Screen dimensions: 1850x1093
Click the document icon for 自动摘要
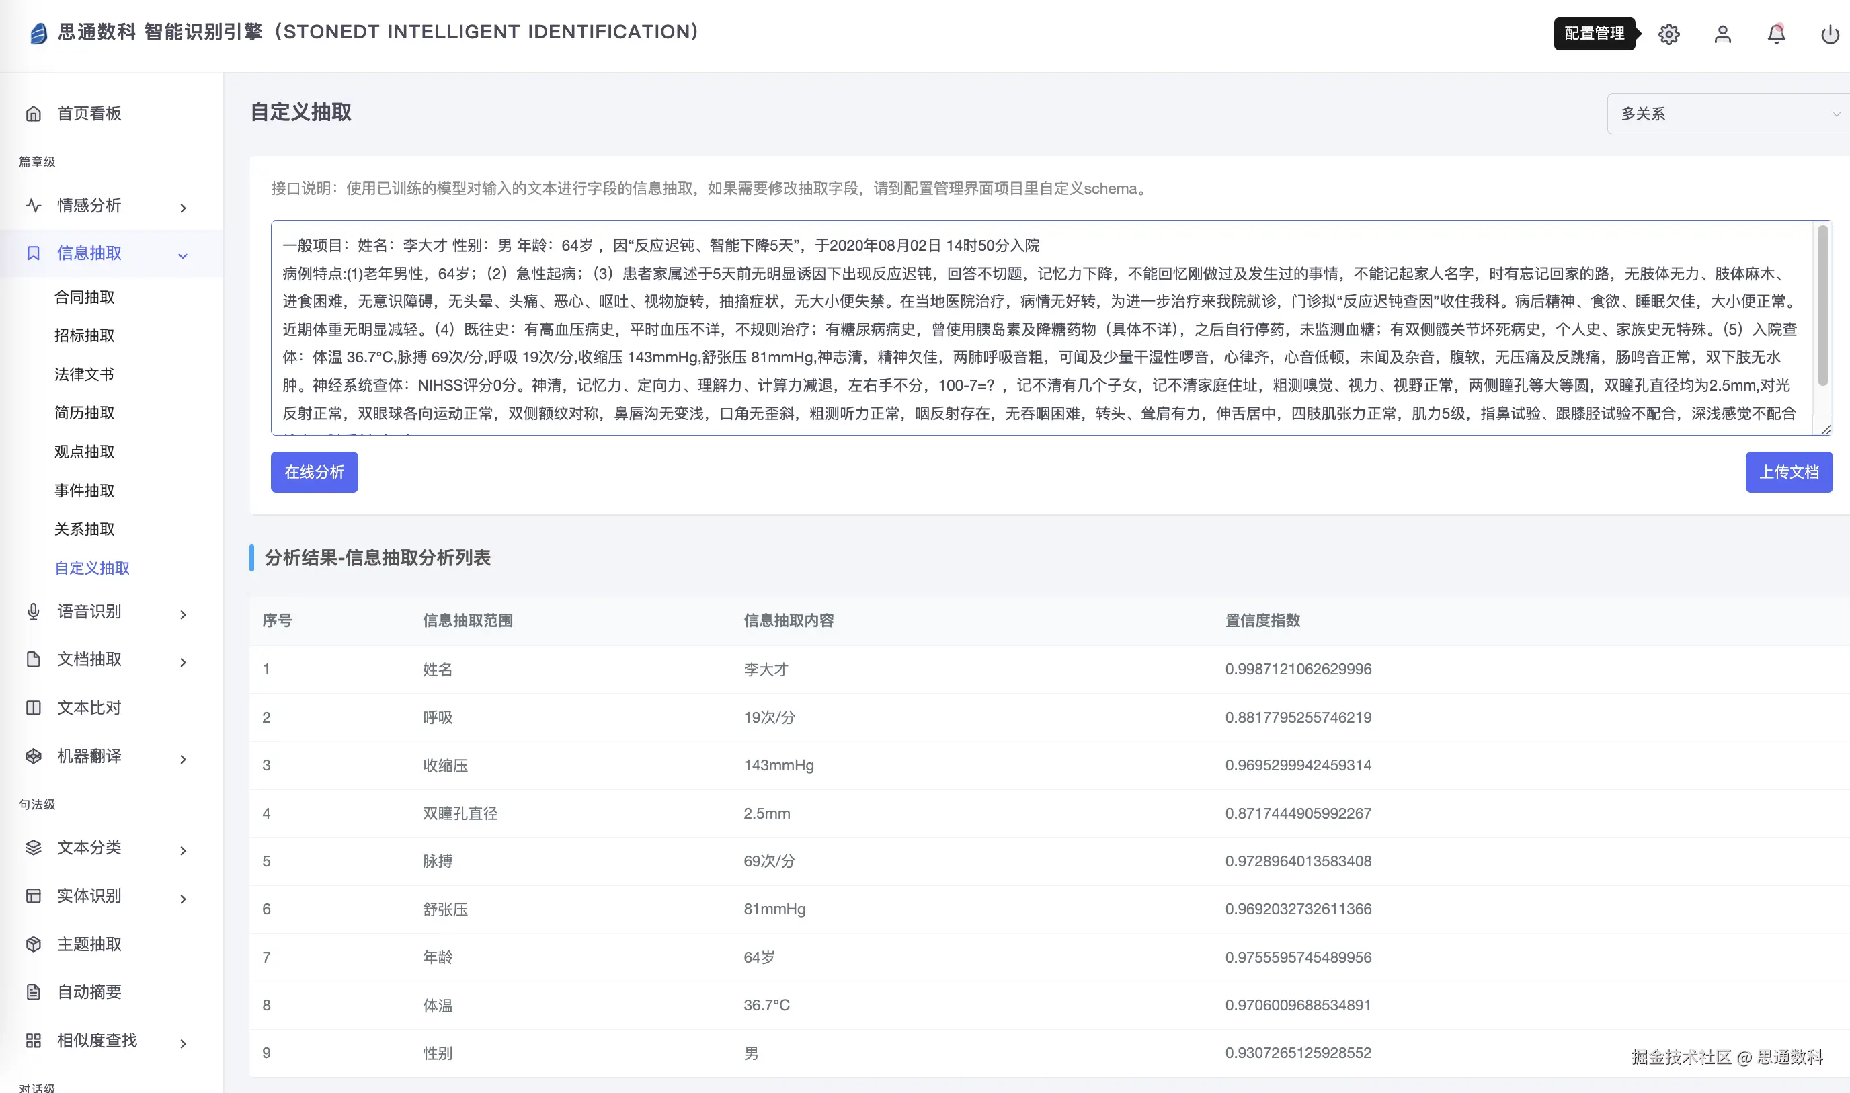pos(33,992)
